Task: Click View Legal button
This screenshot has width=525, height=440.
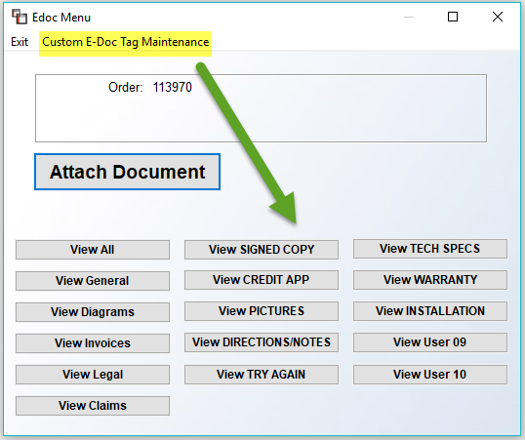Action: coord(93,374)
